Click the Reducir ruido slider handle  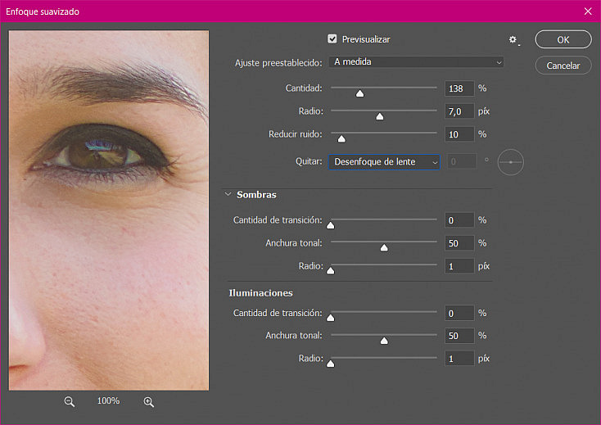tap(341, 138)
